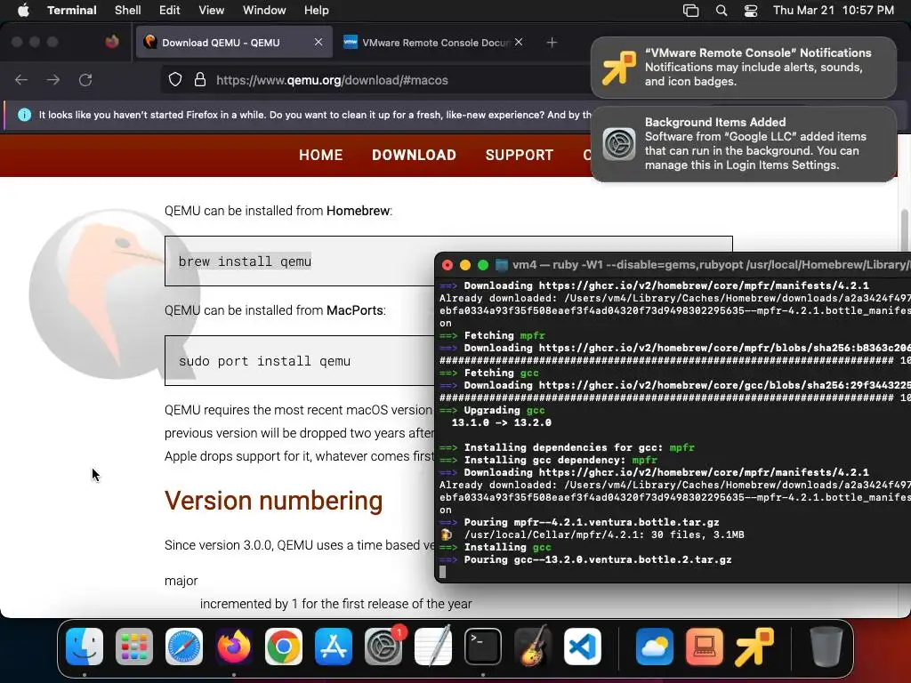
Task: Open HOME in QEMU navigation
Action: click(320, 155)
